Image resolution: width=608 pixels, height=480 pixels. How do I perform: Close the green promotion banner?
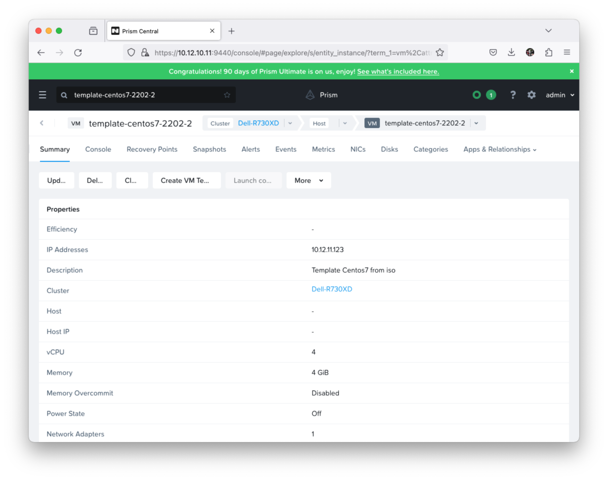pyautogui.click(x=571, y=71)
